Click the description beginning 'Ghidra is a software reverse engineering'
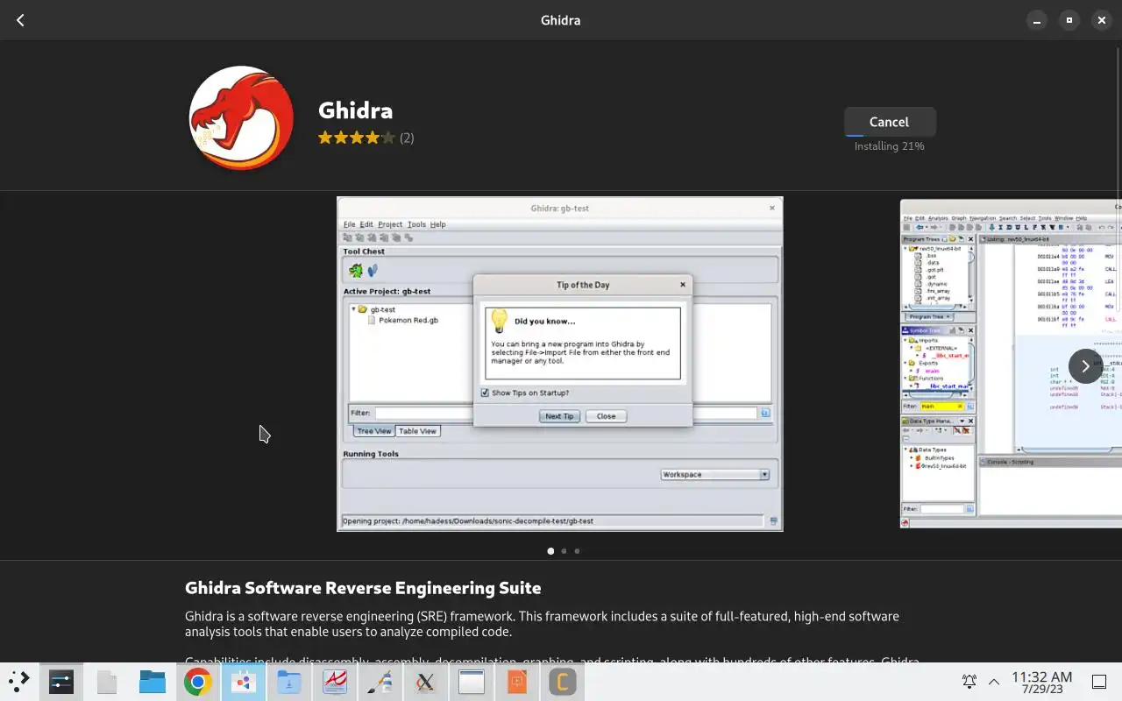The width and height of the screenshot is (1122, 701). pos(542,624)
